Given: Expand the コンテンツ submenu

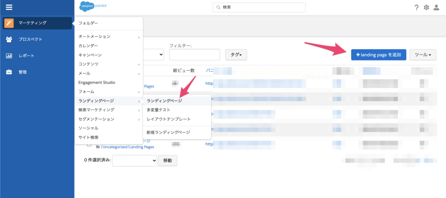Looking at the screenshot, I should (108, 64).
